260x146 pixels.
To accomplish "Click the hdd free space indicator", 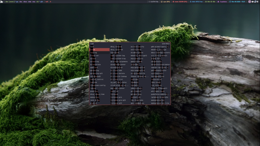I will (197, 2).
